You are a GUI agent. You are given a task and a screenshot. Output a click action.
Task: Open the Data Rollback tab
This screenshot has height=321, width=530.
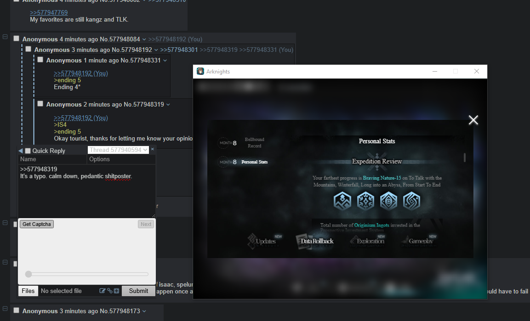315,241
